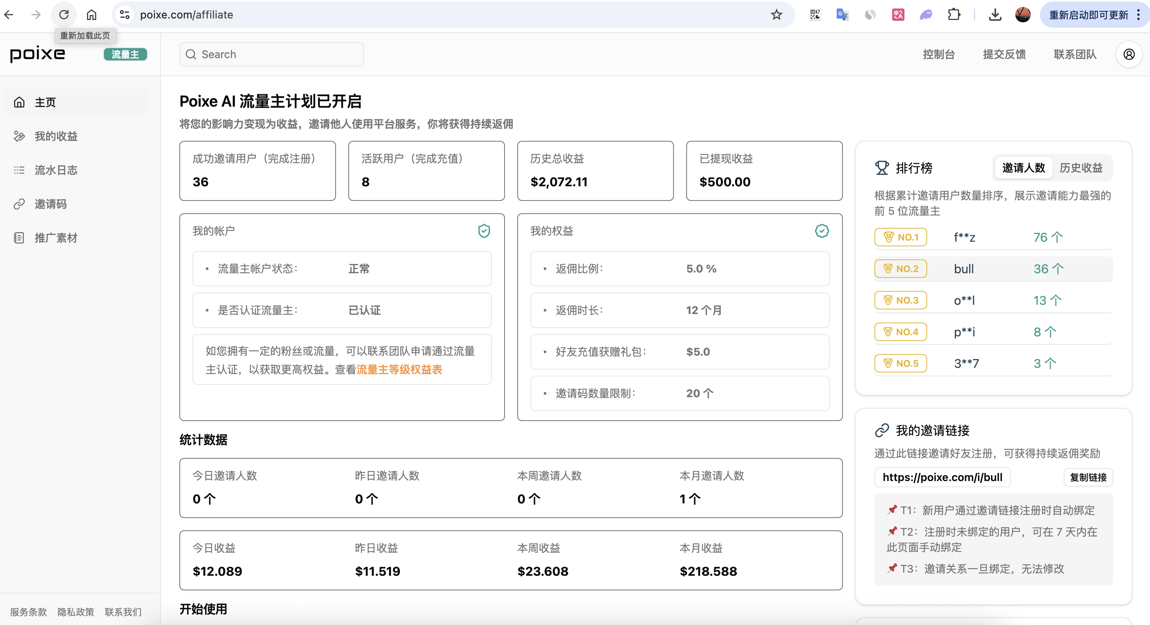Click 控制台 in the top navigation
This screenshot has width=1150, height=625.
938,55
